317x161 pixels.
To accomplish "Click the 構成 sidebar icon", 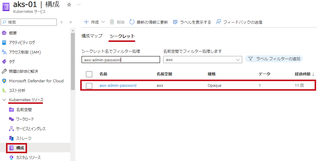I will click(11, 148).
